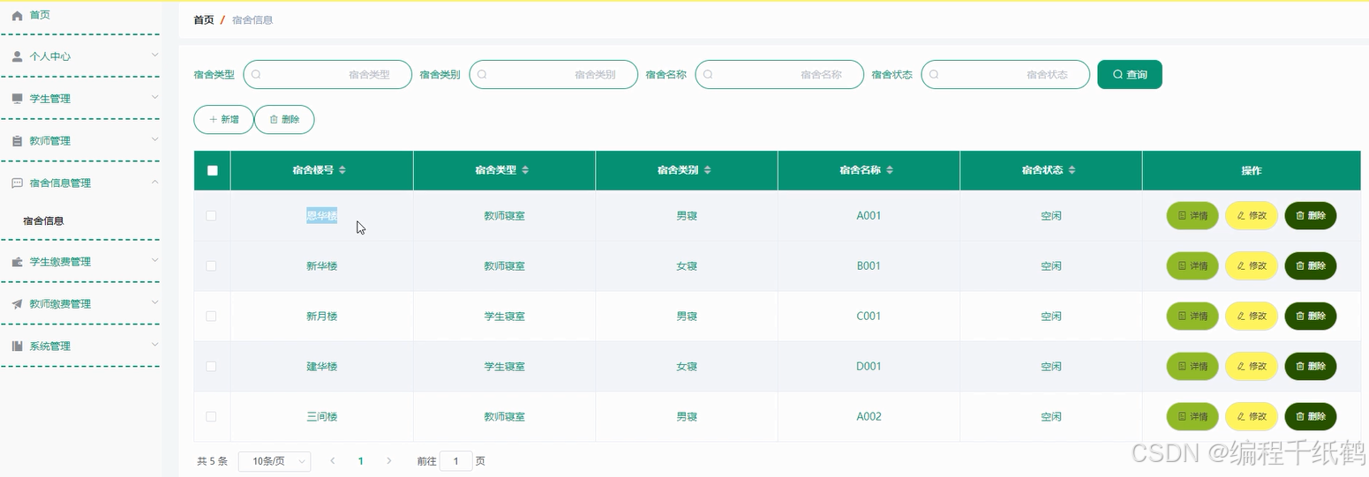Click 删除 for row D001
This screenshot has width=1369, height=477.
point(1311,367)
